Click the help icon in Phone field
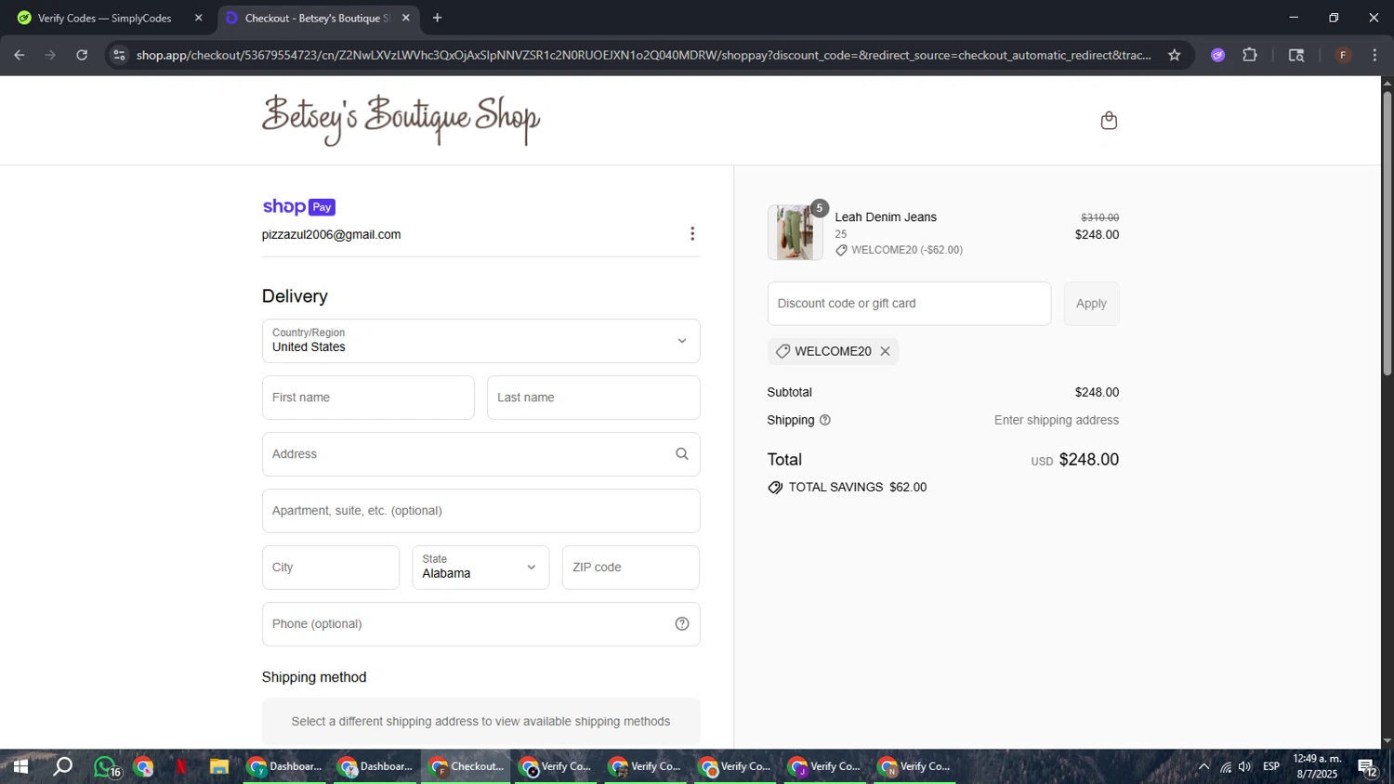The height and width of the screenshot is (784, 1394). pyautogui.click(x=682, y=624)
